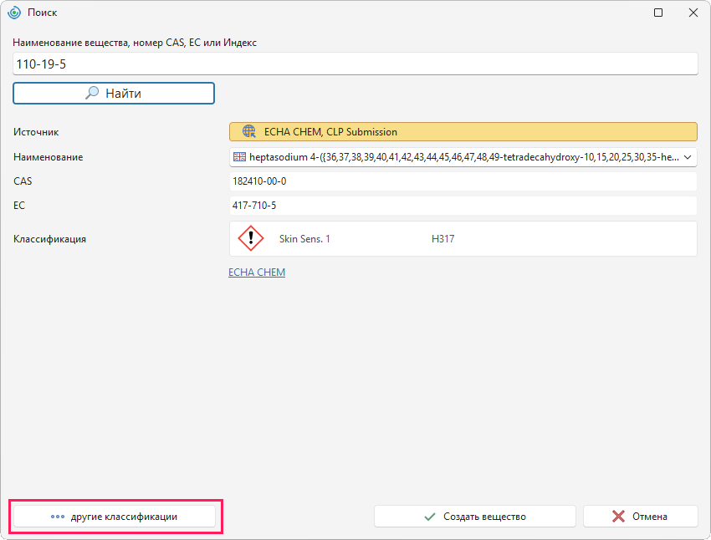Expand the Наименование dropdown arrow
The height and width of the screenshot is (540, 711).
tap(688, 157)
